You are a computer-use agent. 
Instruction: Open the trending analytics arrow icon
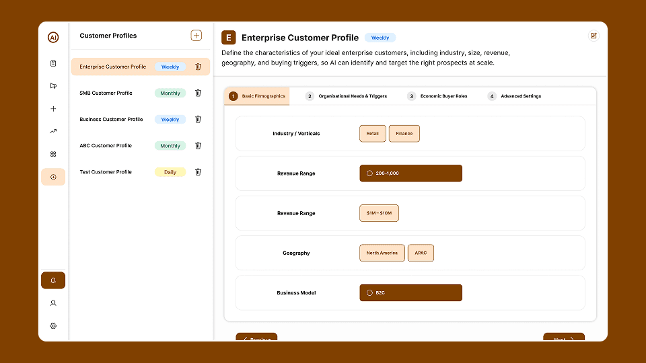tap(53, 131)
